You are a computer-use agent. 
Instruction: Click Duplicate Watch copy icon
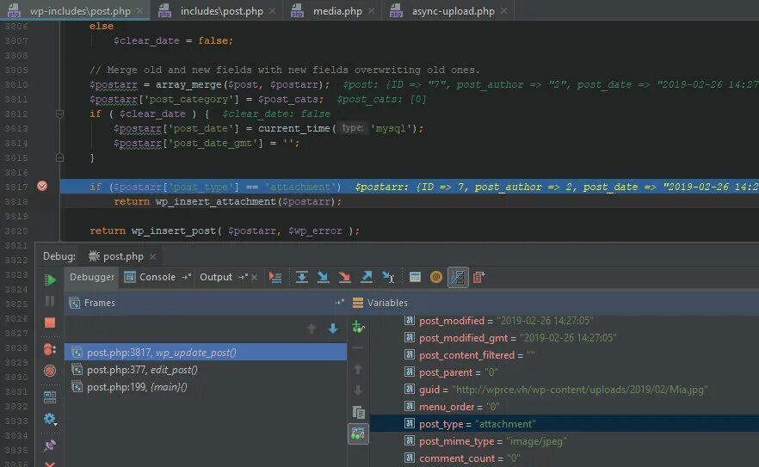(358, 412)
